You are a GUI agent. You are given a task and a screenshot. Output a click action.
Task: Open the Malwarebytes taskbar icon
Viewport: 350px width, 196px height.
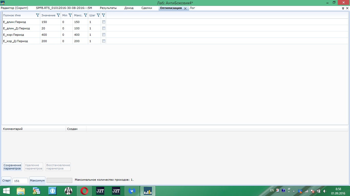(132, 191)
